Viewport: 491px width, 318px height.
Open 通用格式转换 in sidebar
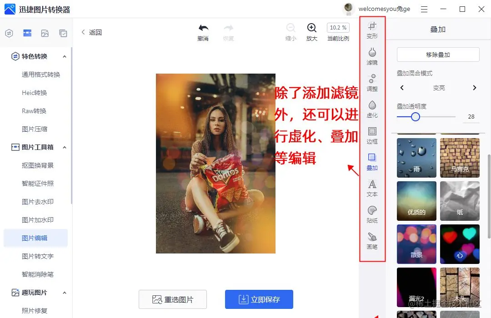41,75
